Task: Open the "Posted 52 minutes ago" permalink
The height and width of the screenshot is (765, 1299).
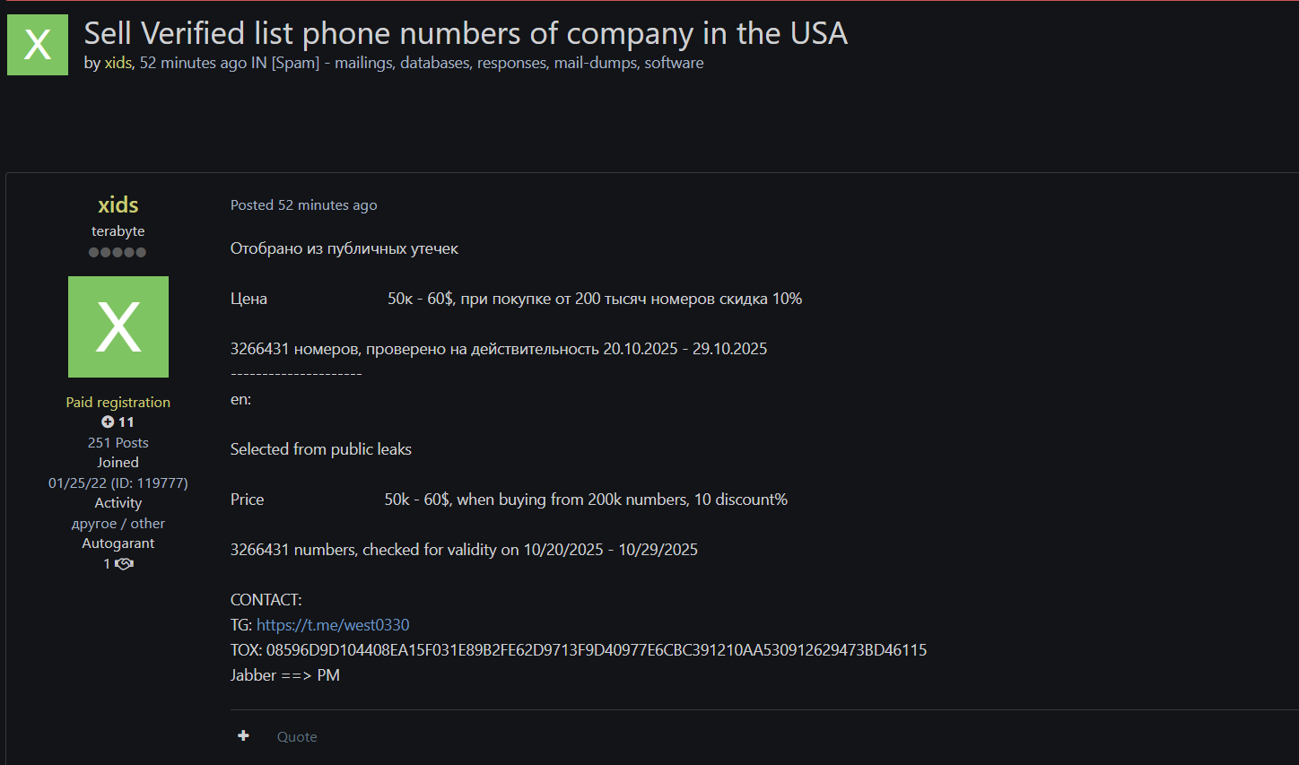Action: coord(303,205)
